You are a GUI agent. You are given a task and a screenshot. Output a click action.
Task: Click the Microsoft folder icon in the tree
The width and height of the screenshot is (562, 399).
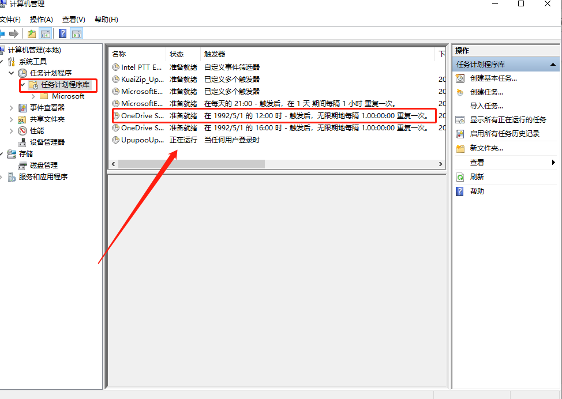tap(44, 96)
